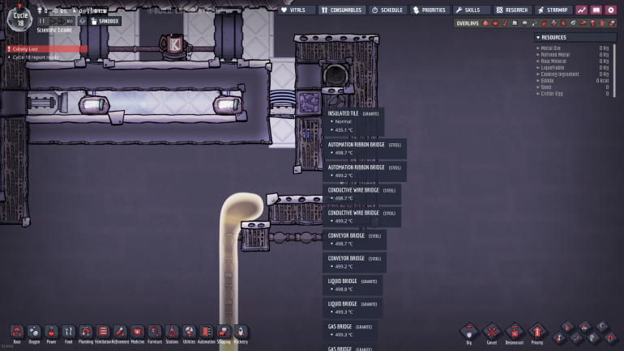Open the game options gear
The height and width of the screenshot is (351, 624).
click(610, 11)
